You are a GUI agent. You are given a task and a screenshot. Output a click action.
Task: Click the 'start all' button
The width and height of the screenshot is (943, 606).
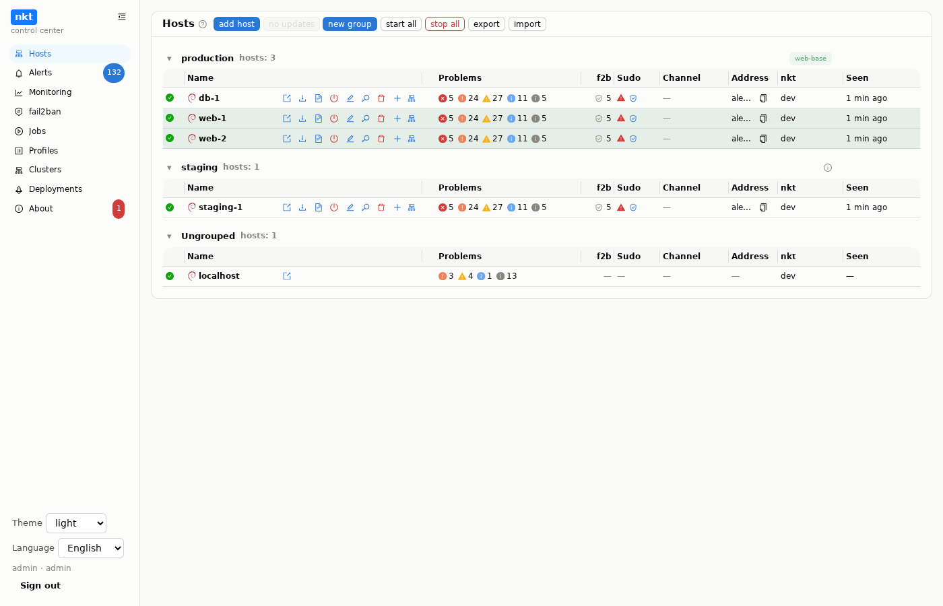point(401,24)
